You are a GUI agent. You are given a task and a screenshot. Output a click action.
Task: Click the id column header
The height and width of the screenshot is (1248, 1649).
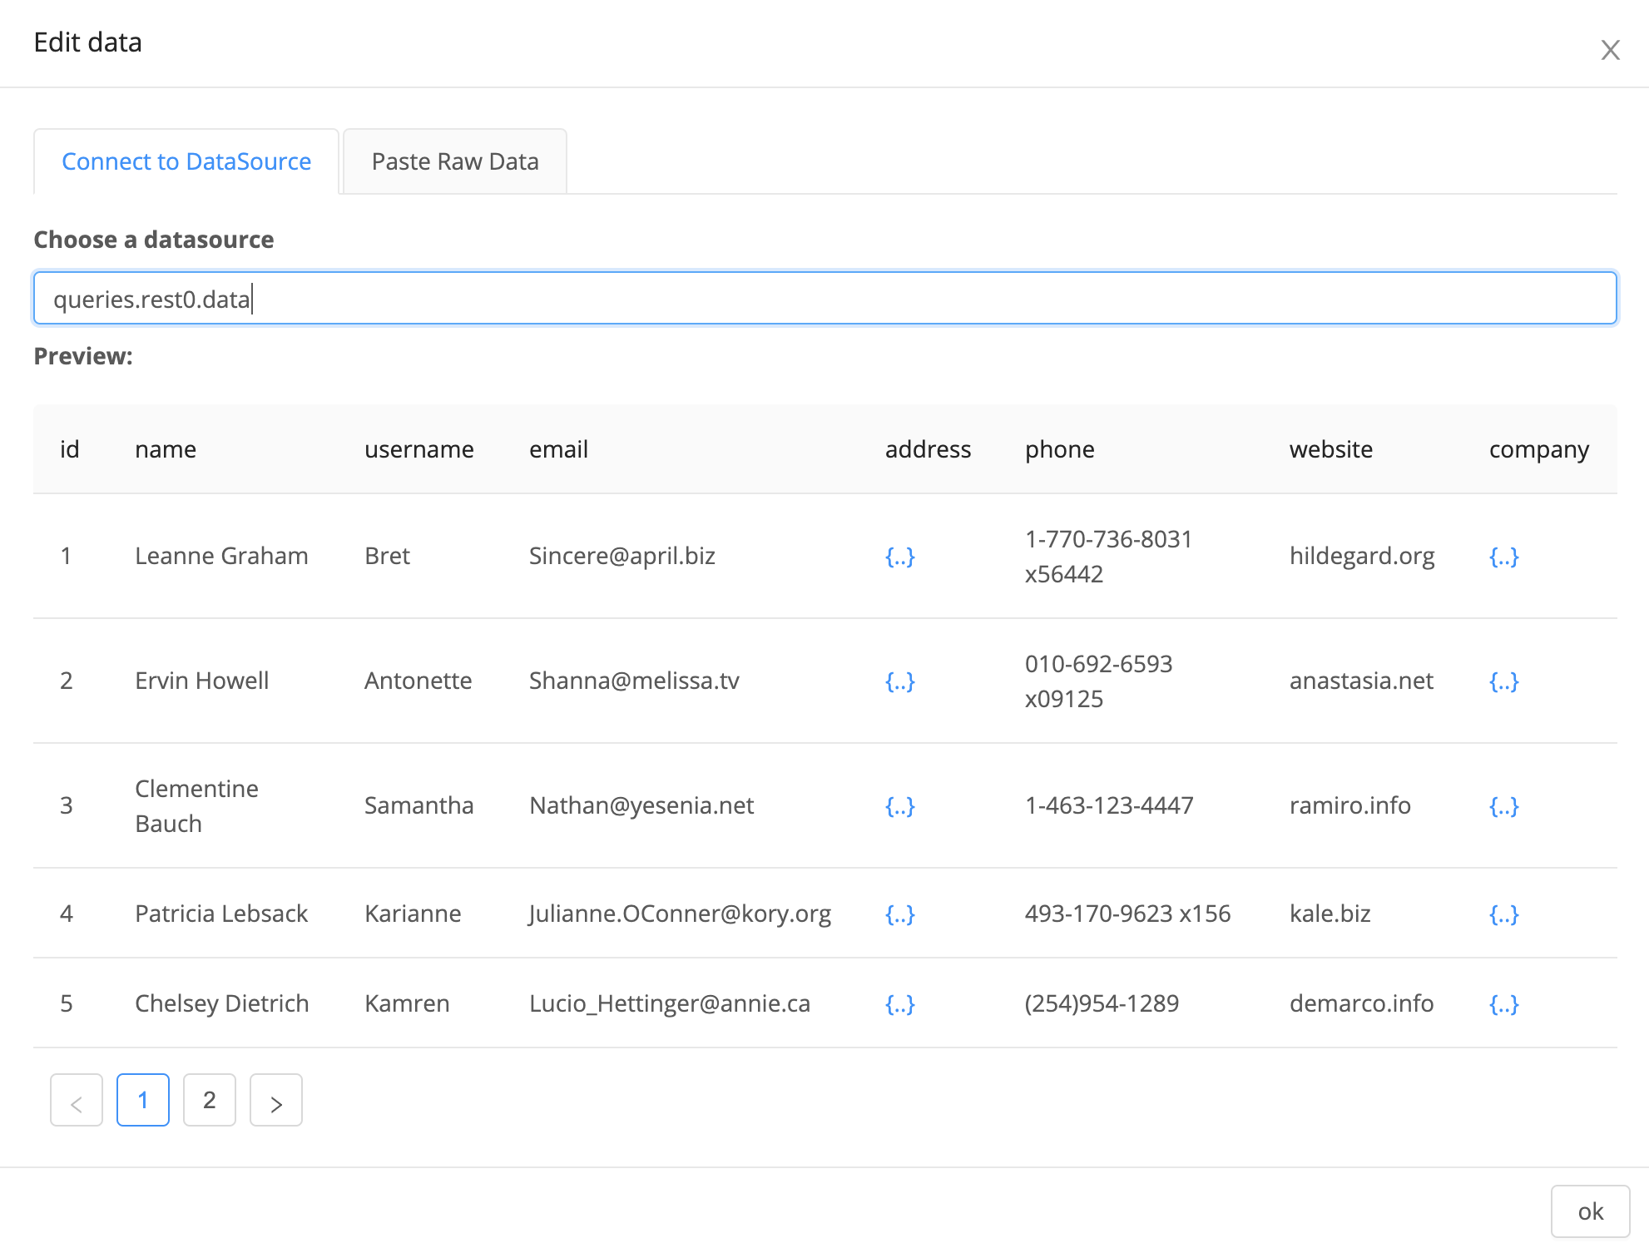[70, 449]
